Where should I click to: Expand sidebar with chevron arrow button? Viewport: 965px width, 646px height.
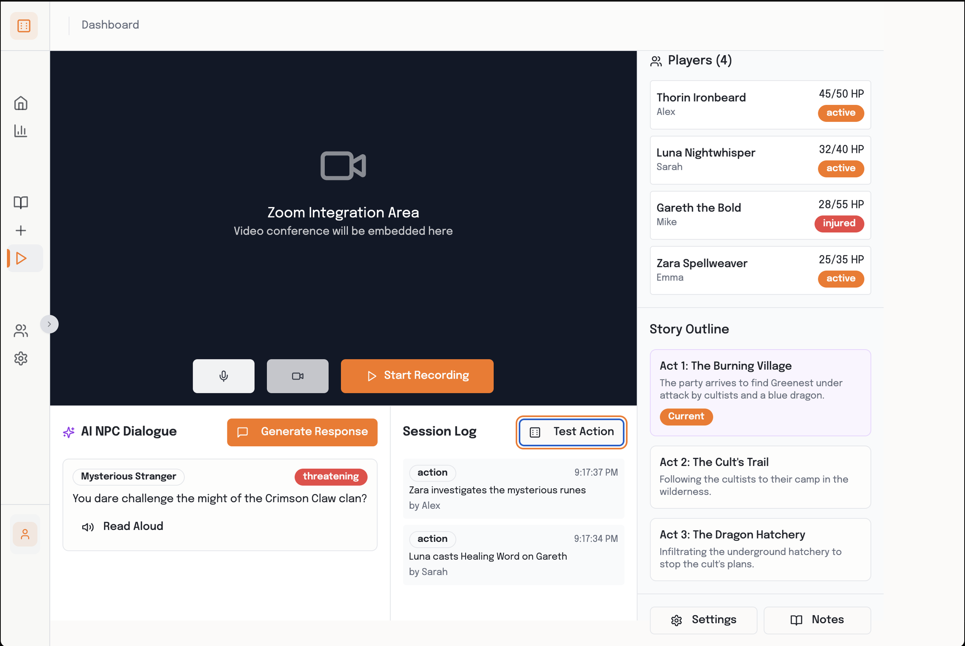49,324
